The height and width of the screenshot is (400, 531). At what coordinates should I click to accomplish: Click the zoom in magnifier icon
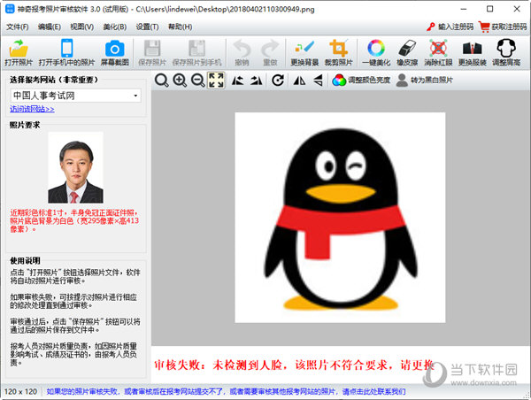180,81
